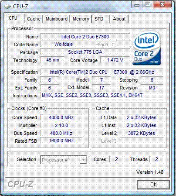The image size is (176, 196).
Task: Maximize the CPU-Z window
Action: coord(148,5)
